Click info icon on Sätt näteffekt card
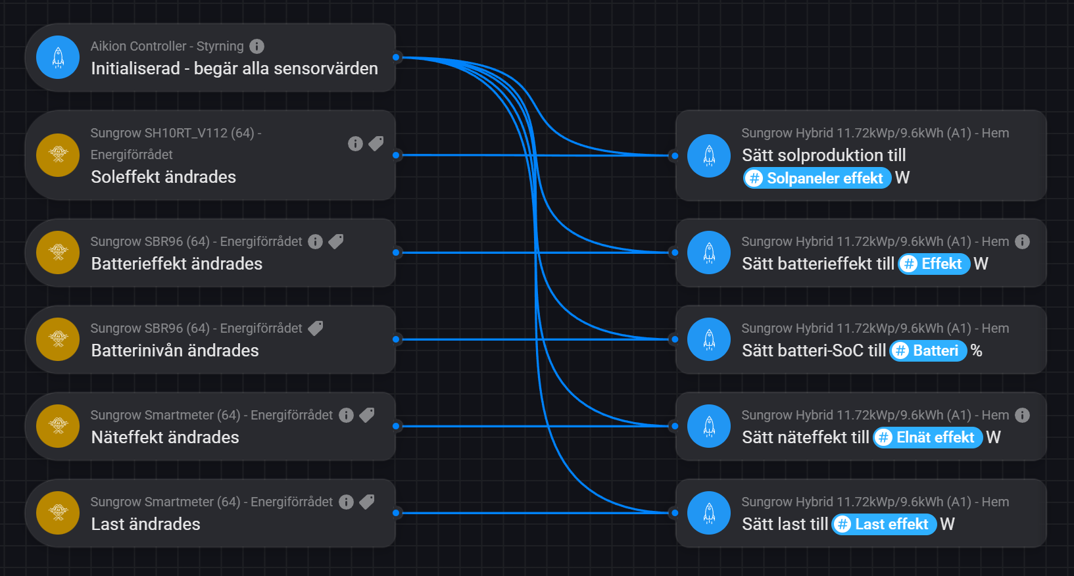Viewport: 1074px width, 576px height. tap(1022, 415)
